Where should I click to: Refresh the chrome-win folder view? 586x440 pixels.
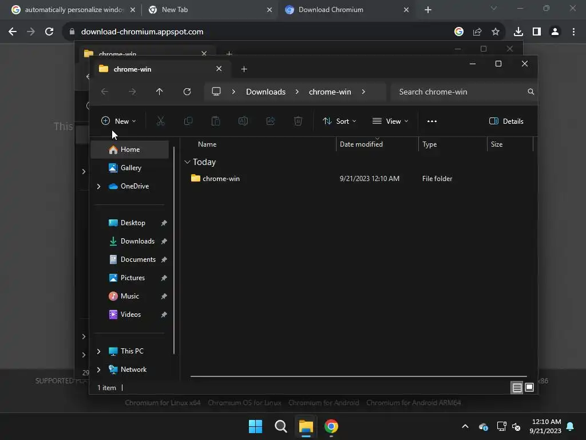pyautogui.click(x=187, y=92)
